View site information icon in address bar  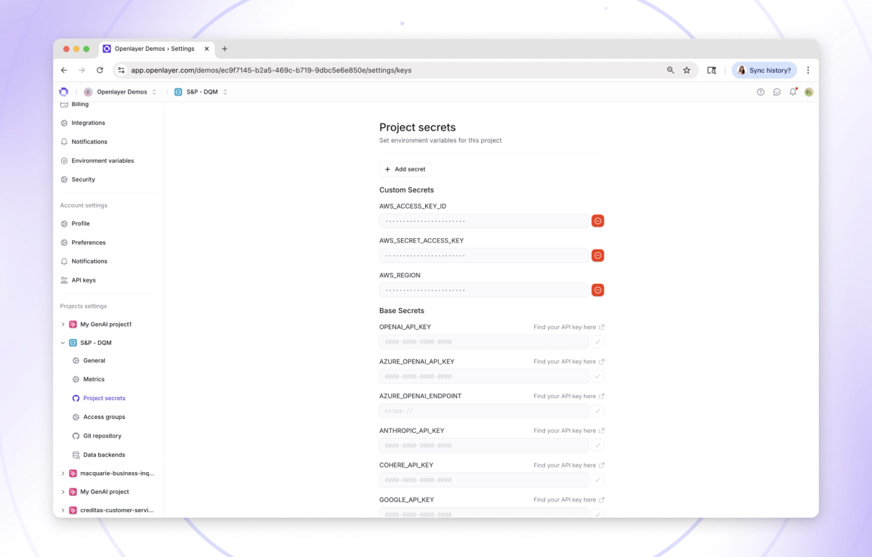[x=121, y=70]
